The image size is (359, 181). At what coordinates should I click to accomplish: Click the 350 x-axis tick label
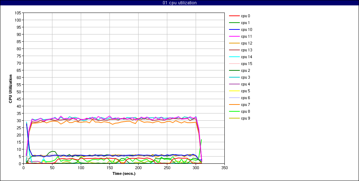[x=225, y=168]
